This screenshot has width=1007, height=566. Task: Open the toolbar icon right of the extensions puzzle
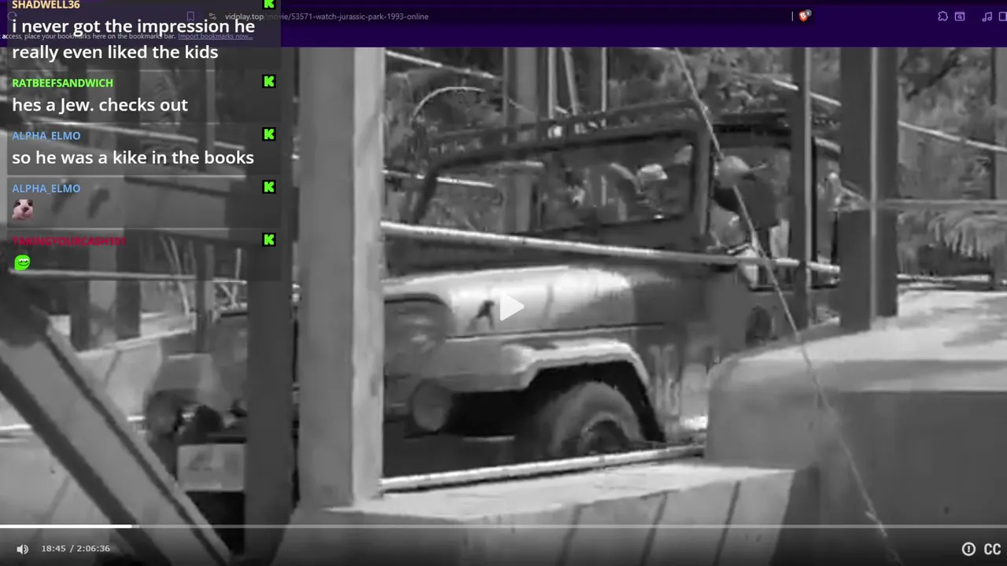(960, 17)
